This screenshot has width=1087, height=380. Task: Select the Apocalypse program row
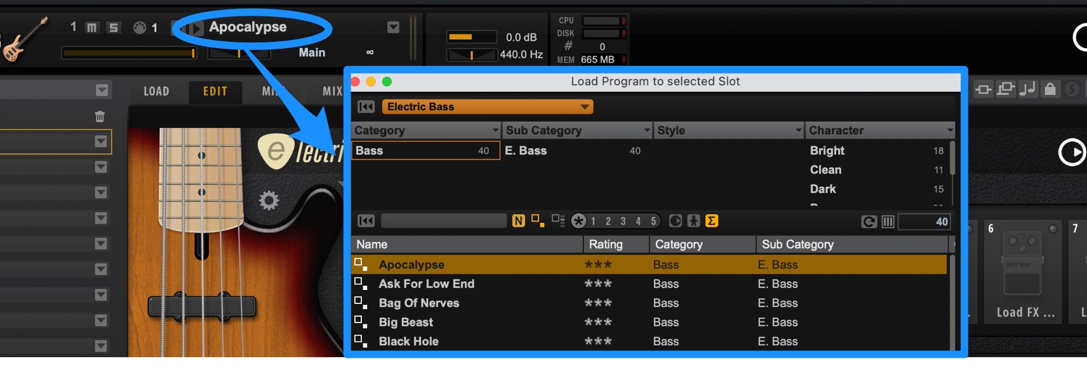[x=649, y=265]
